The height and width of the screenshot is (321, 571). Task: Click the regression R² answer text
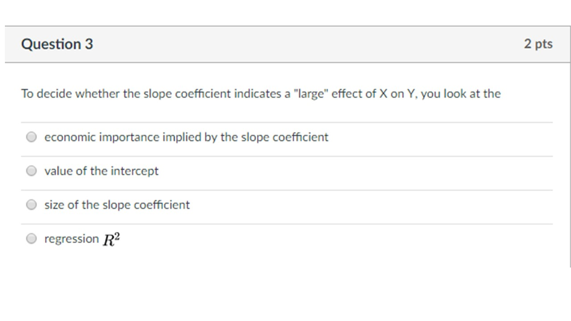[83, 239]
